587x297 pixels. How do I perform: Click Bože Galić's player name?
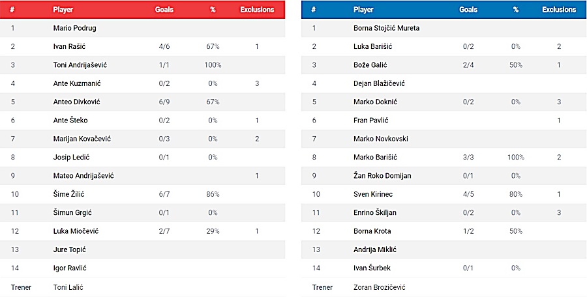[x=371, y=65]
